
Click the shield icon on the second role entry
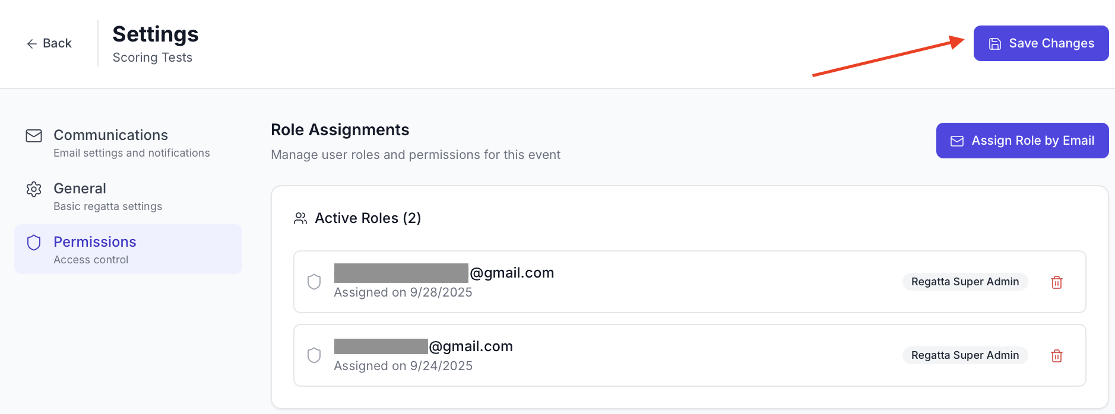(x=315, y=355)
